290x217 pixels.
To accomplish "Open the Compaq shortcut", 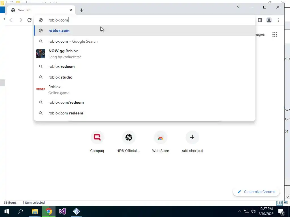I will pos(97,142).
